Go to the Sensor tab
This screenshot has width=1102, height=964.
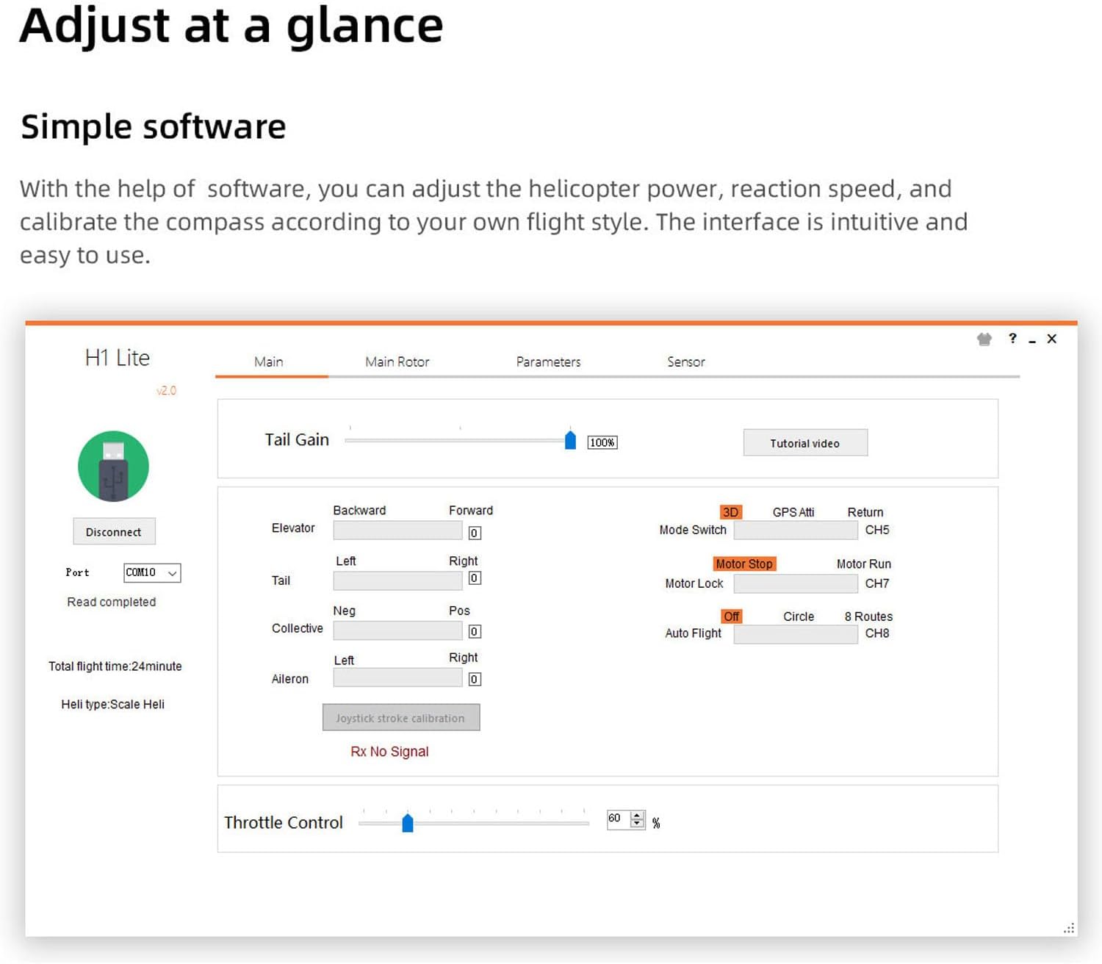(685, 361)
